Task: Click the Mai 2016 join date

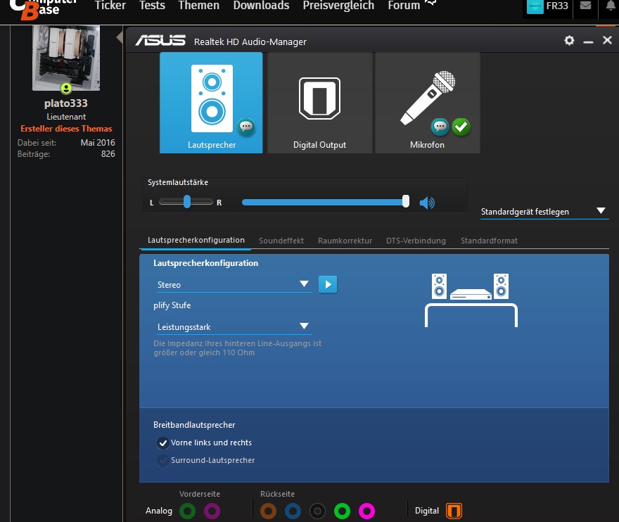Action: 98,143
